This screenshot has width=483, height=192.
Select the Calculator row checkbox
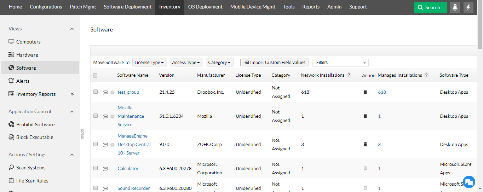[96, 168]
